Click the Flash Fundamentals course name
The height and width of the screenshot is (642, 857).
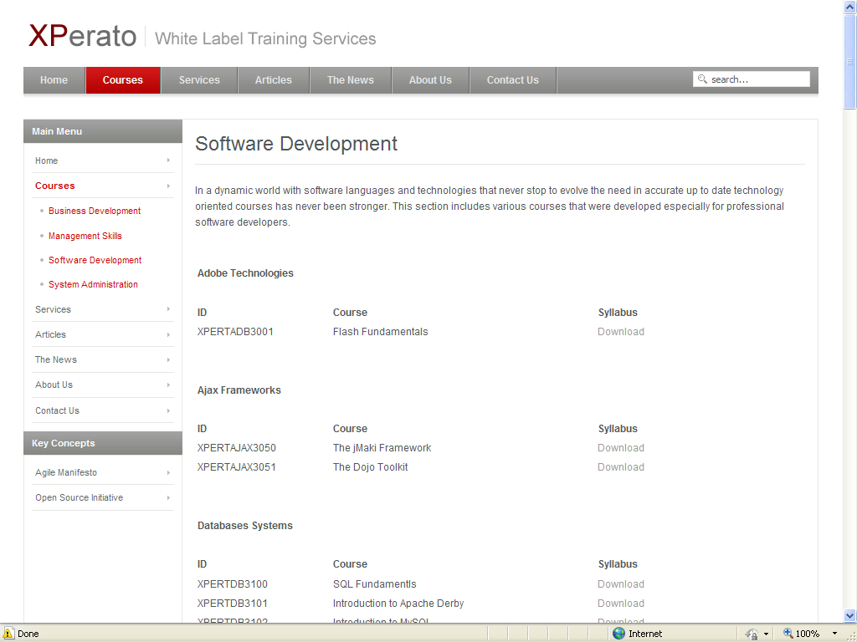(x=381, y=332)
